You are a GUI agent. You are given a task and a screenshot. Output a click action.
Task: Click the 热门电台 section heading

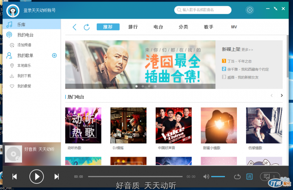pos(76,97)
